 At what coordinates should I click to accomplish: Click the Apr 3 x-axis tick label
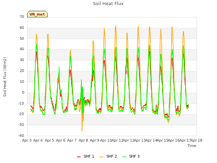[x=27, y=140]
